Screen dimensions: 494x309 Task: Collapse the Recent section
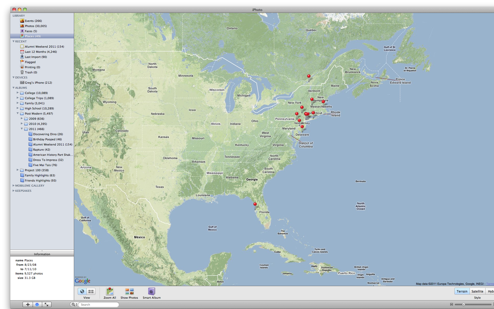pyautogui.click(x=13, y=41)
